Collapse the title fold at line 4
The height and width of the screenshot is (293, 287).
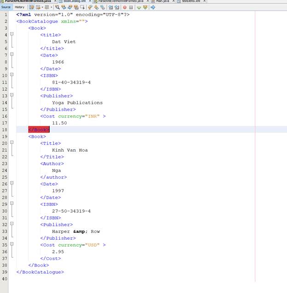pyautogui.click(x=12, y=34)
